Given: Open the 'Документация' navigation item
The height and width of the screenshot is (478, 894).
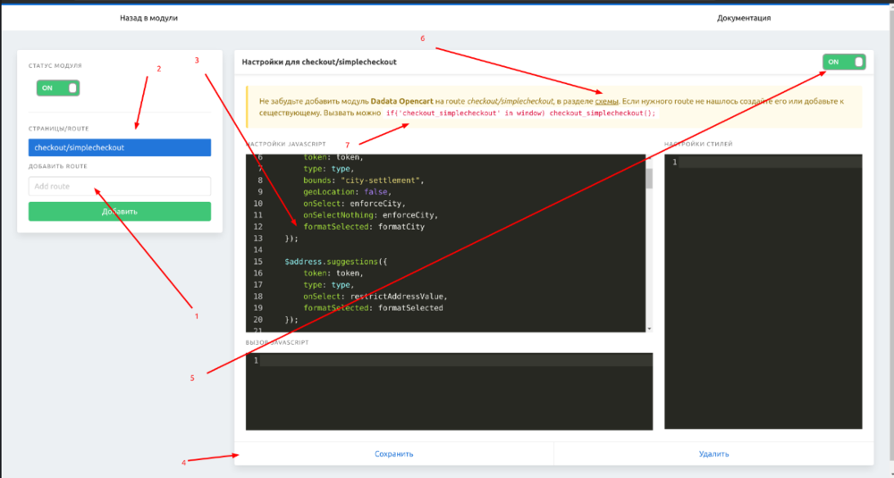Looking at the screenshot, I should (x=744, y=17).
